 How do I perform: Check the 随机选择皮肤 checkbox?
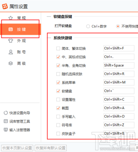click(x=58, y=74)
